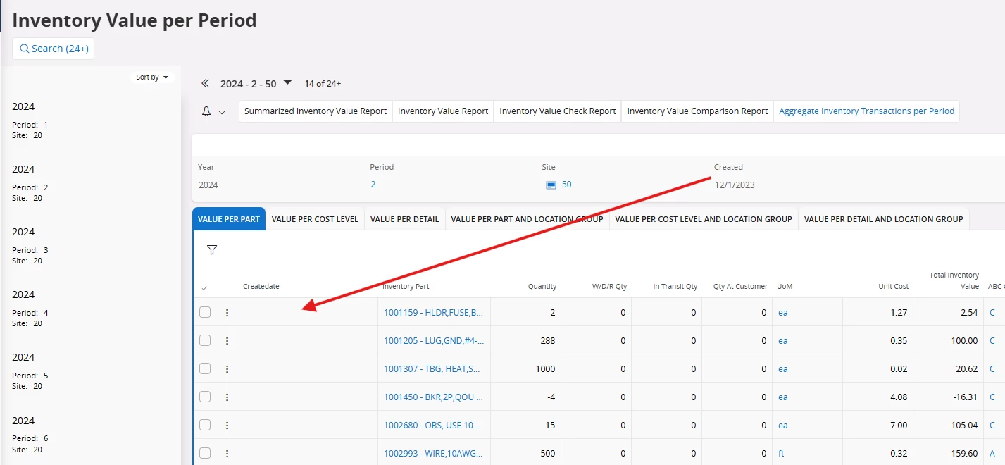Open inventory part 1001205 - LUG,GND link
The image size is (1005, 465).
click(433, 340)
